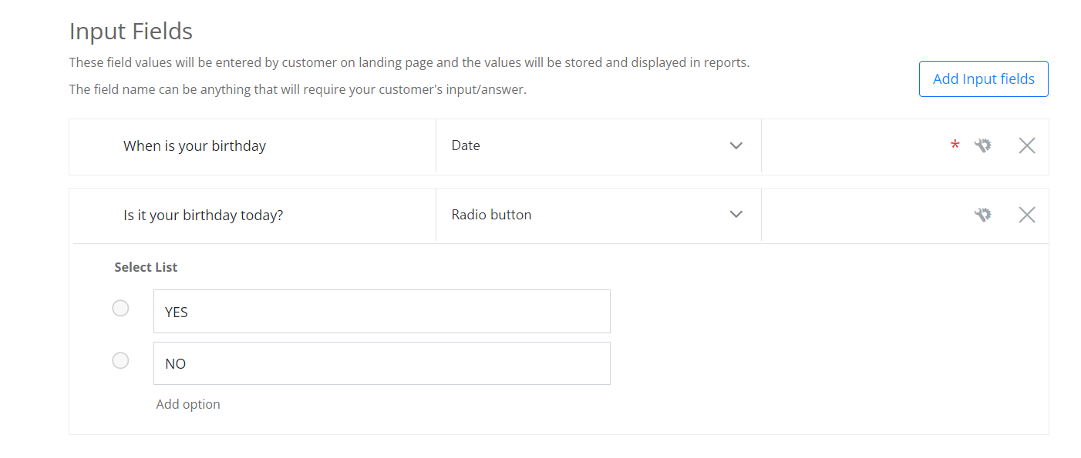Click chevron arrow beside Date type
The width and height of the screenshot is (1081, 458).
pos(736,145)
